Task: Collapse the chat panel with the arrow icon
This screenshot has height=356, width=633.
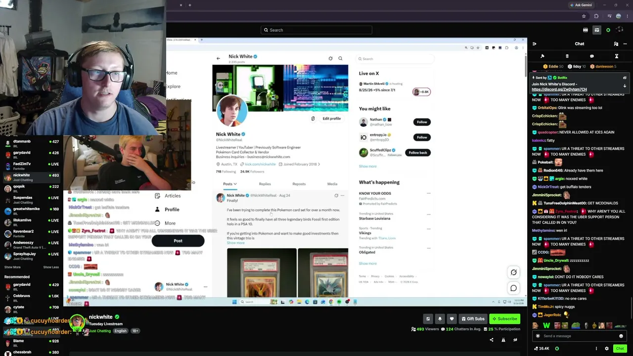Action: click(535, 44)
